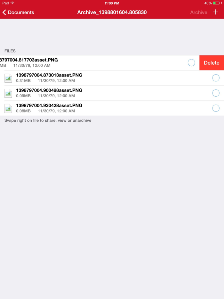Select the circle next to 8797004.817703asset.PNG
The height and width of the screenshot is (299, 224).
(x=191, y=63)
